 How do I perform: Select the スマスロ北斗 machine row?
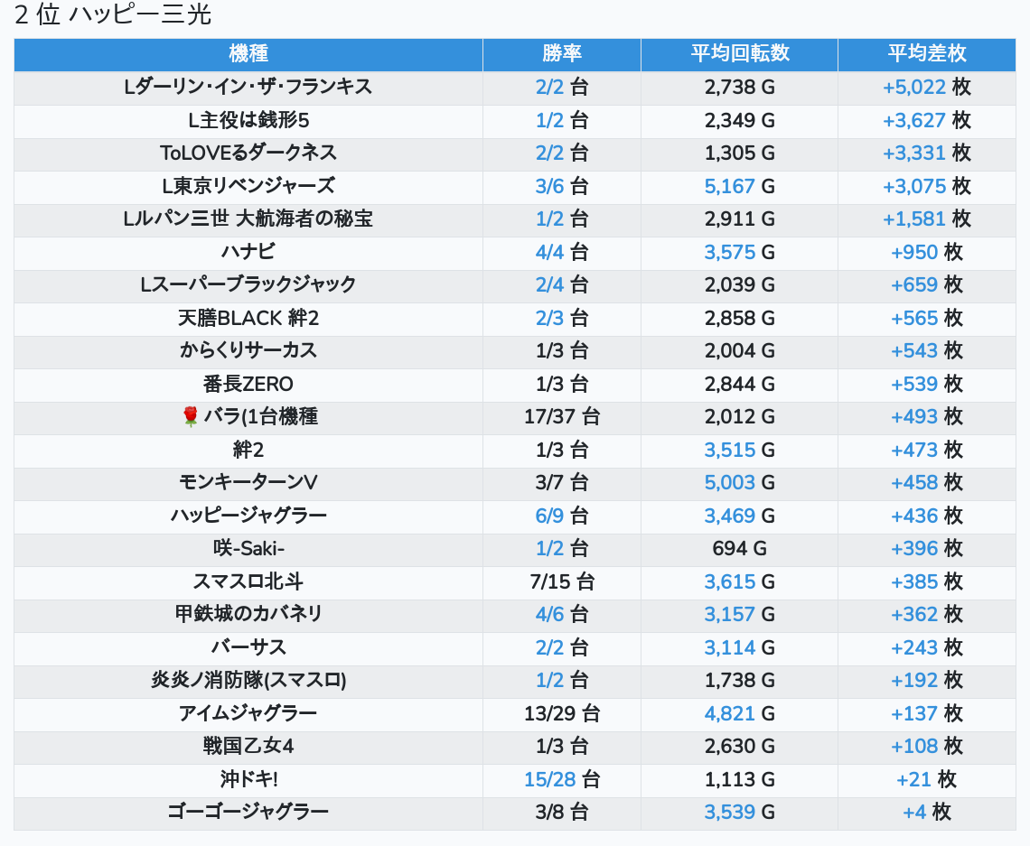(x=248, y=581)
